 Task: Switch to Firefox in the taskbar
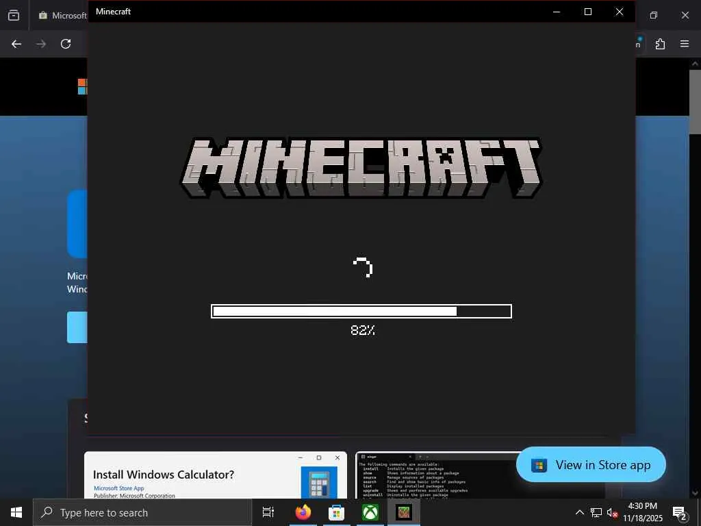[x=303, y=512]
